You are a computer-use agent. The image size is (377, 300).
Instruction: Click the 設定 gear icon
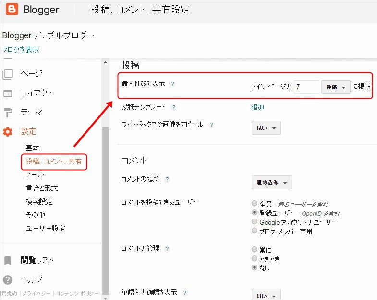(8, 132)
